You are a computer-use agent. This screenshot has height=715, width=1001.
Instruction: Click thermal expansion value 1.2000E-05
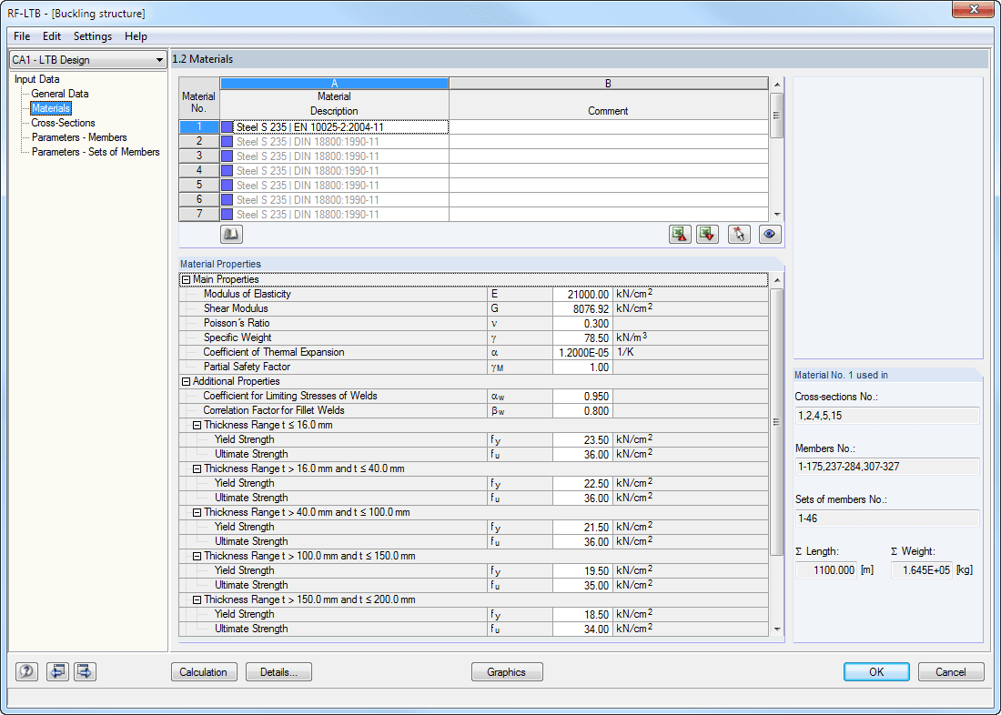(582, 352)
